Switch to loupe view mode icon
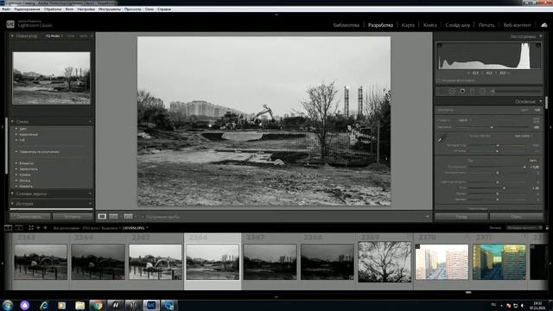This screenshot has width=553, height=311. (x=102, y=216)
